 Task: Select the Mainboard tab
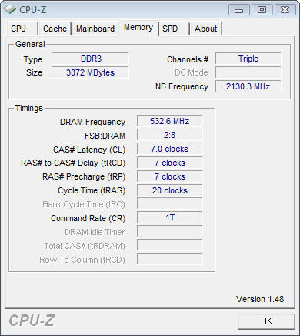(95, 29)
